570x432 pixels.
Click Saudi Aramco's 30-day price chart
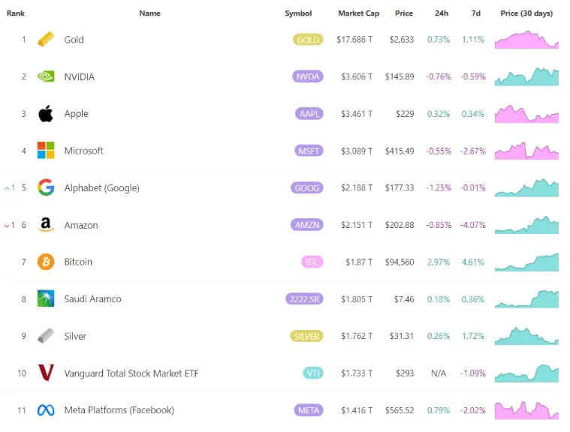(526, 298)
